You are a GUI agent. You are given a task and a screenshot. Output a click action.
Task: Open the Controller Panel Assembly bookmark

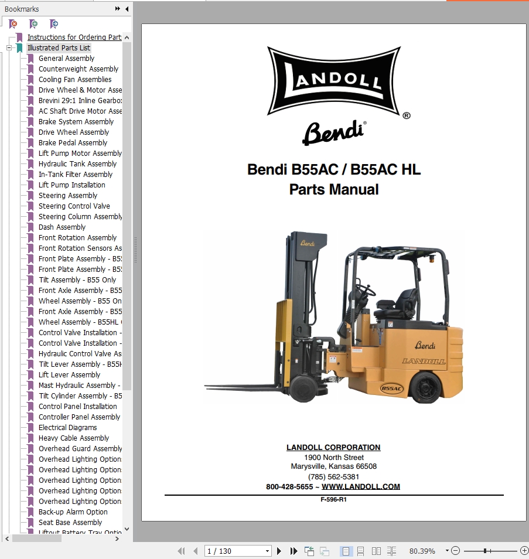[x=79, y=417]
